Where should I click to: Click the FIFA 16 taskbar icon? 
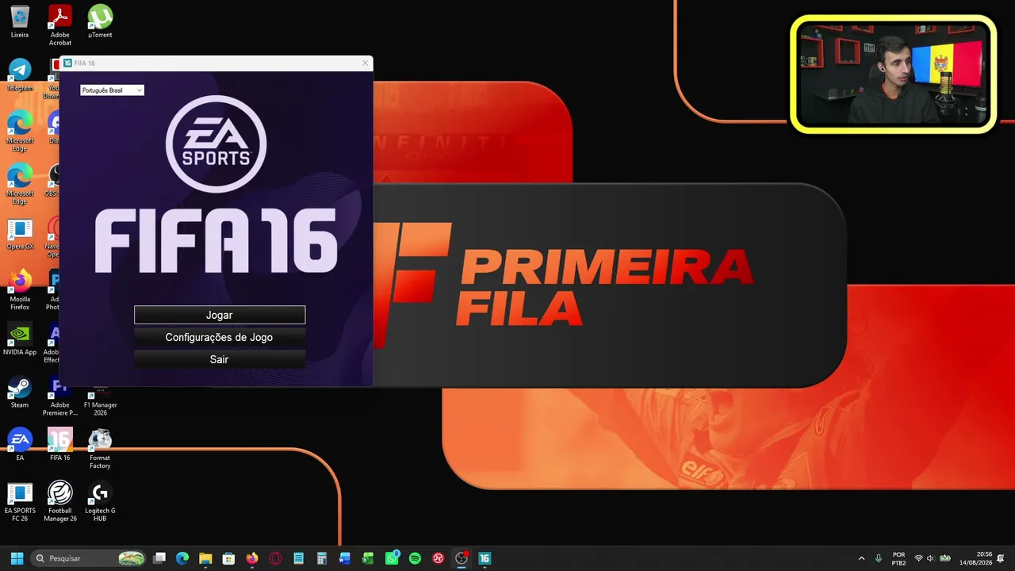pos(485,558)
